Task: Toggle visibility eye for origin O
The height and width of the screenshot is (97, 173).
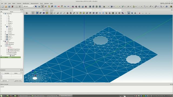Action: (1, 15)
